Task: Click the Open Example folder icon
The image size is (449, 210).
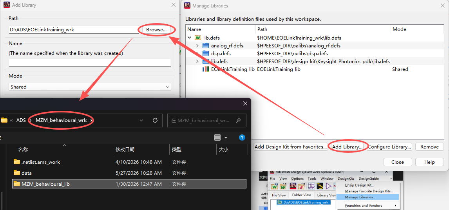Action: [x=302, y=186]
